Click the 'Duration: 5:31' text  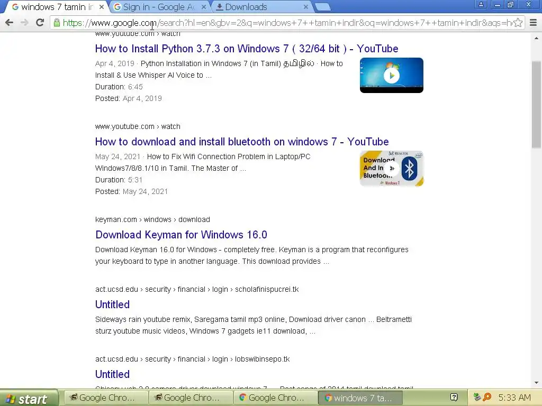click(x=119, y=180)
